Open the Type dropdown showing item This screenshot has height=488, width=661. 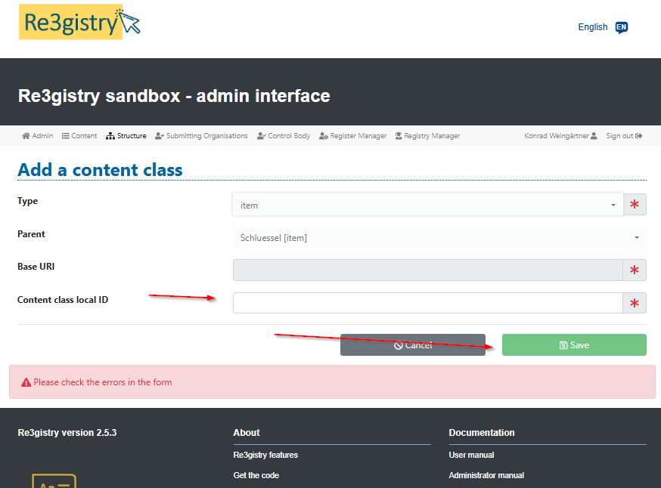pyautogui.click(x=427, y=205)
